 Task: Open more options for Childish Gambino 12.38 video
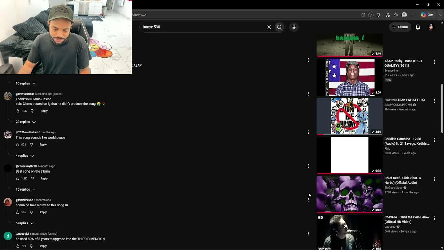pos(434,140)
